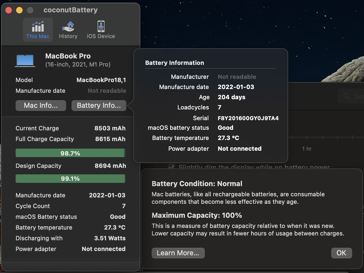
Task: Click the 8694 mAh design capacity value
Action: click(110, 166)
